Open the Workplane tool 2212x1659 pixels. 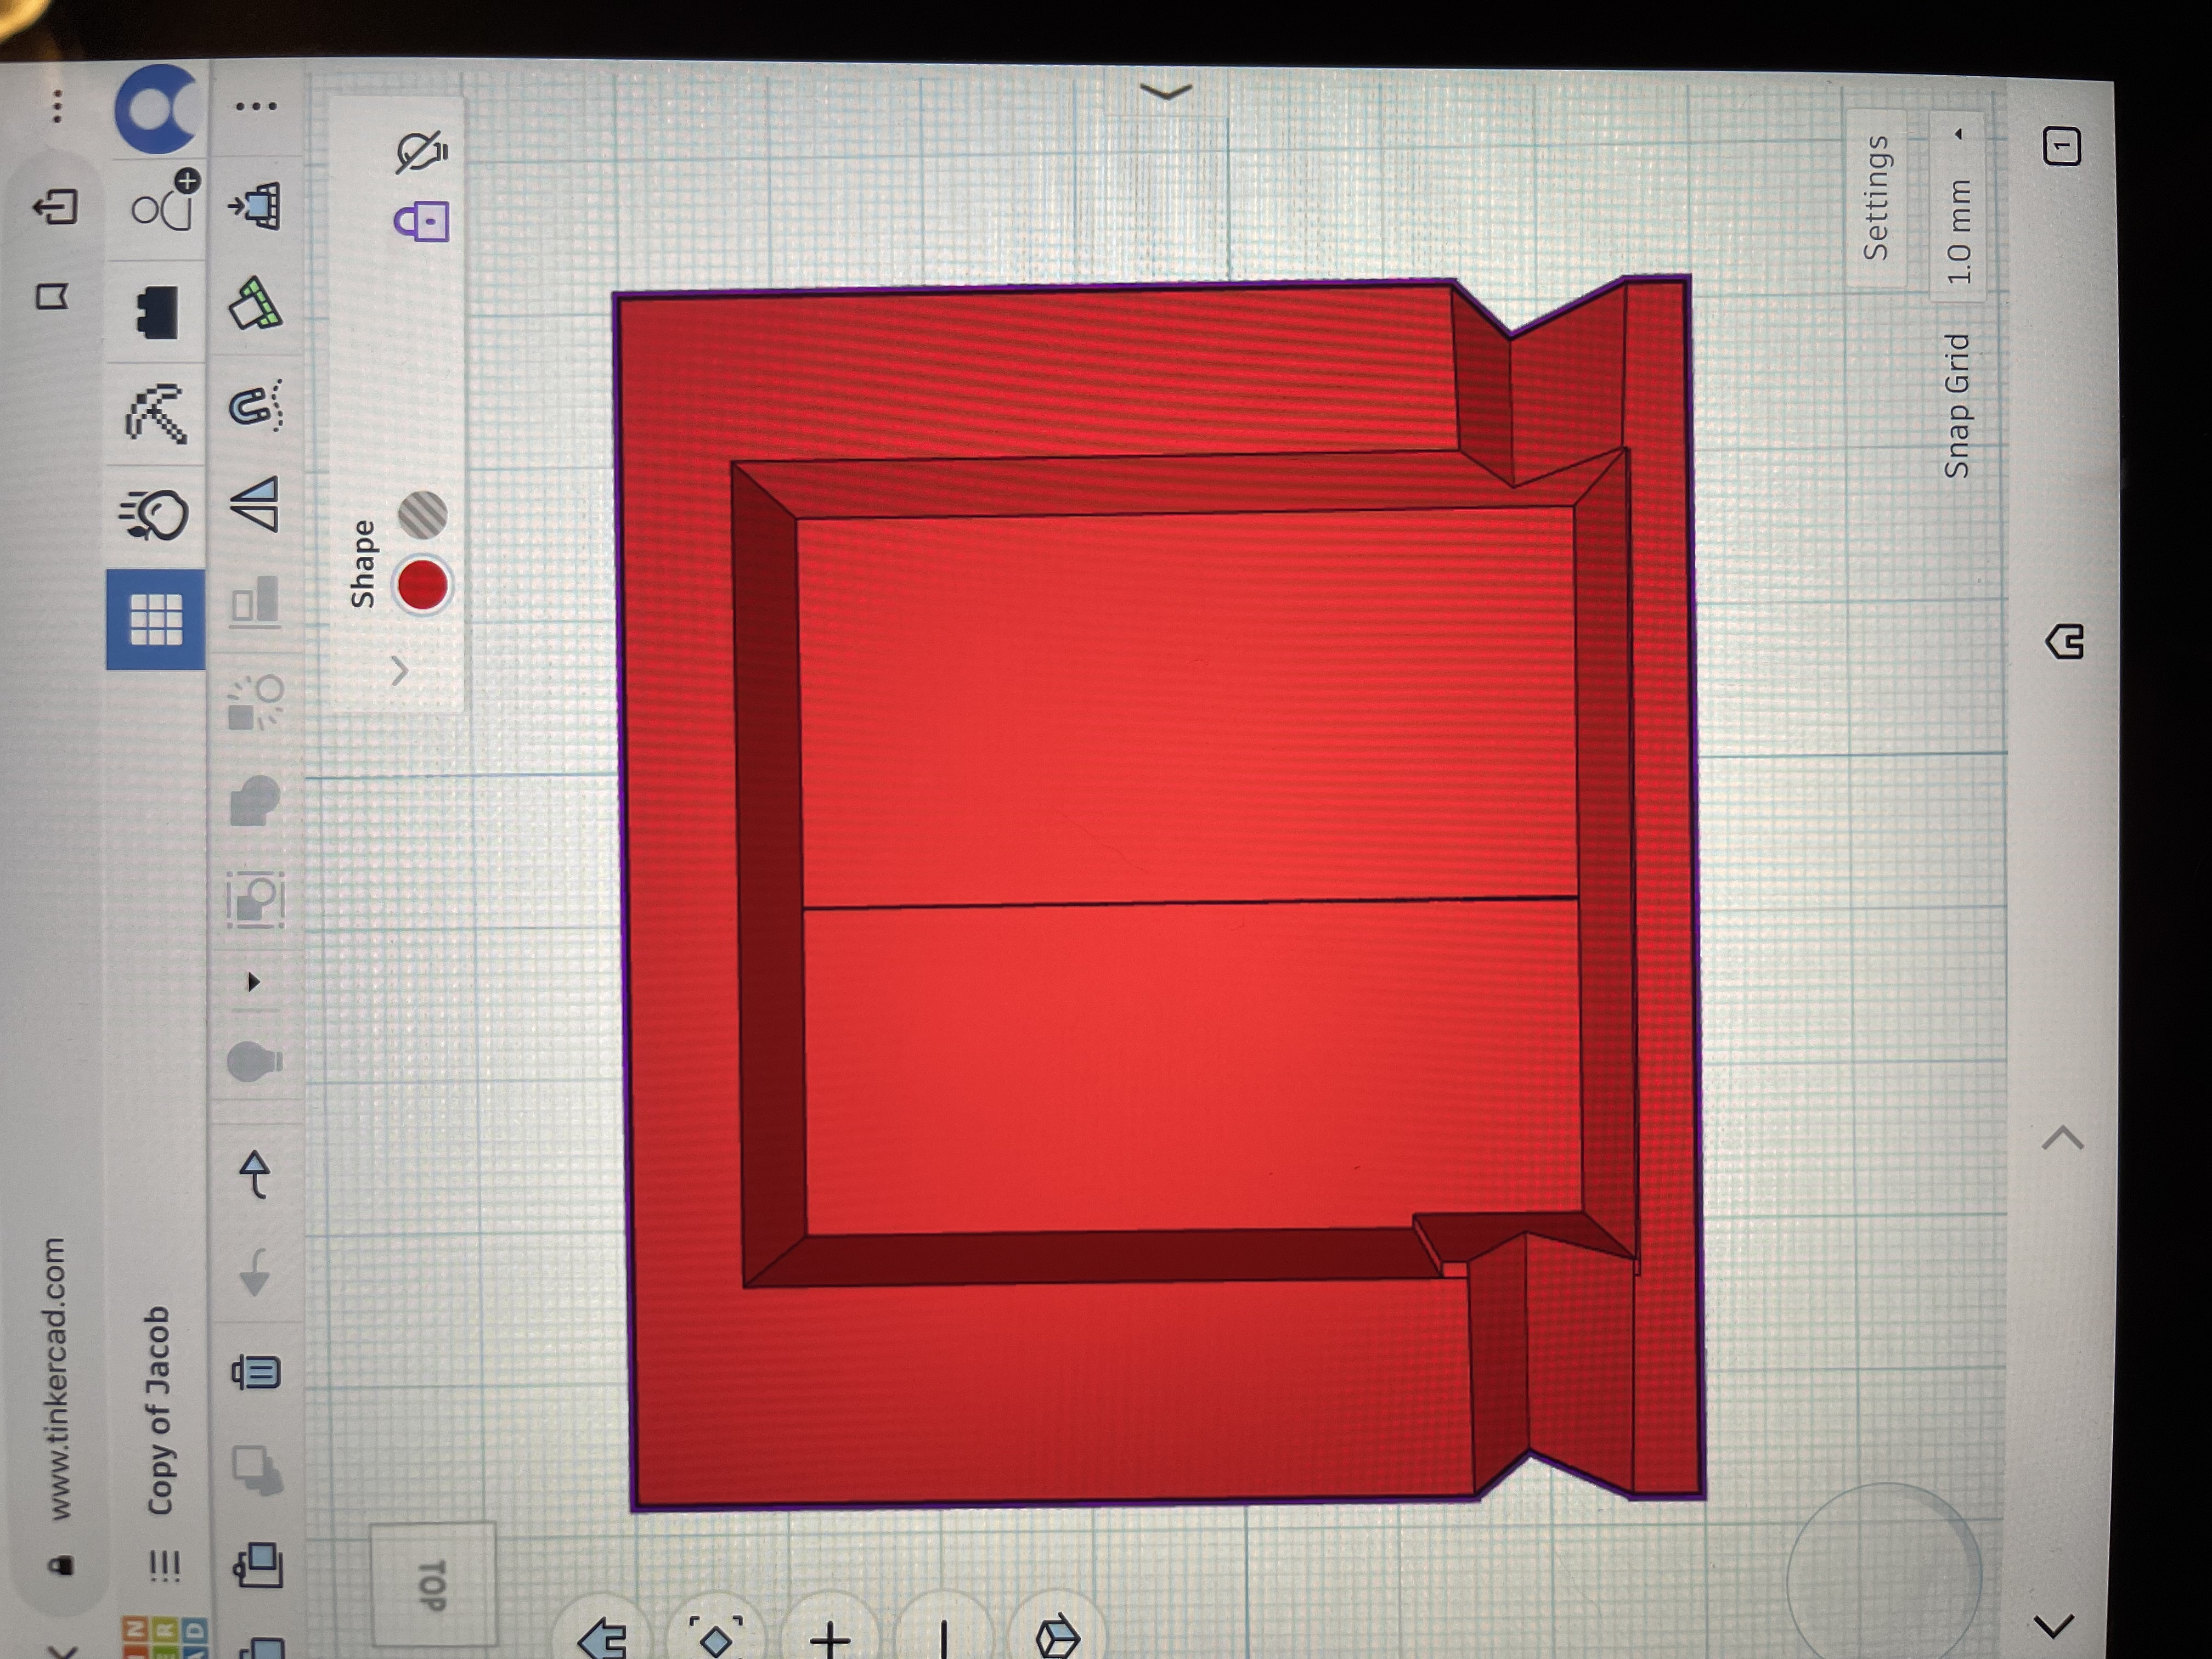(256, 303)
